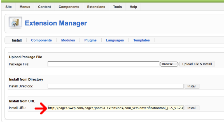Click the Browse... button
Viewport: 224px width, 122px height.
click(169, 64)
